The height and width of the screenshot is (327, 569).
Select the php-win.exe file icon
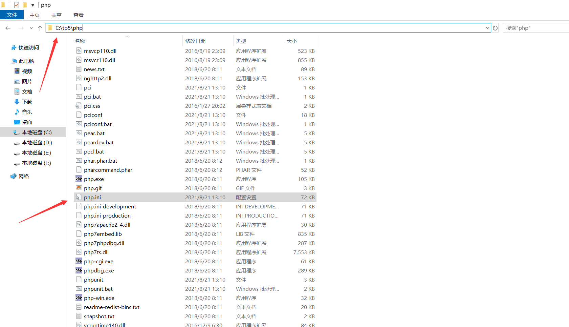coord(79,298)
